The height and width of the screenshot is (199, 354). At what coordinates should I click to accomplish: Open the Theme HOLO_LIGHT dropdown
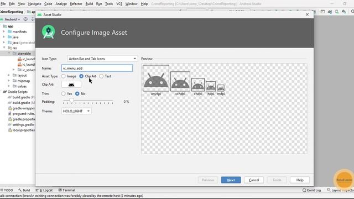pyautogui.click(x=76, y=111)
